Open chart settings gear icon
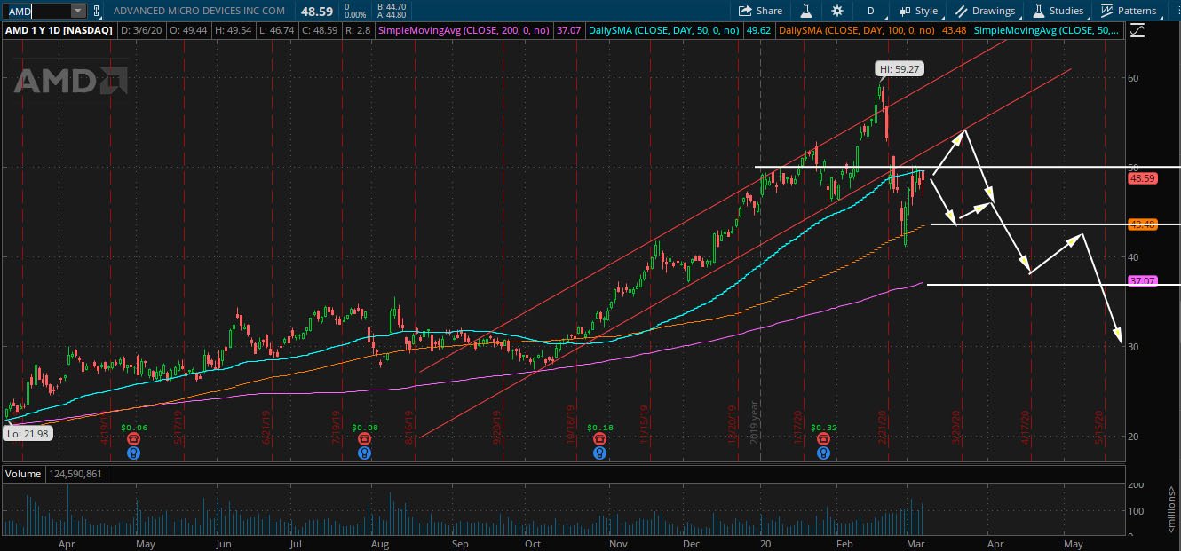This screenshot has width=1181, height=551. (837, 11)
